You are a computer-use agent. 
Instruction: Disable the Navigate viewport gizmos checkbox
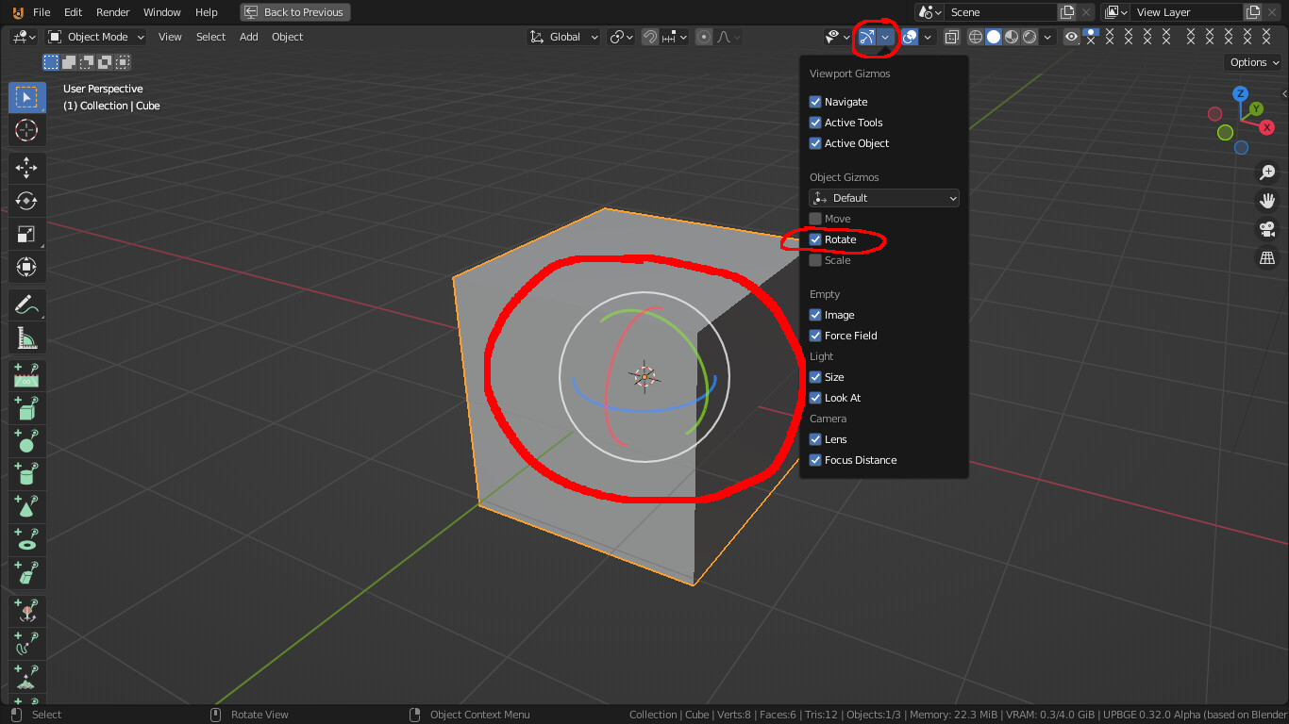point(815,101)
